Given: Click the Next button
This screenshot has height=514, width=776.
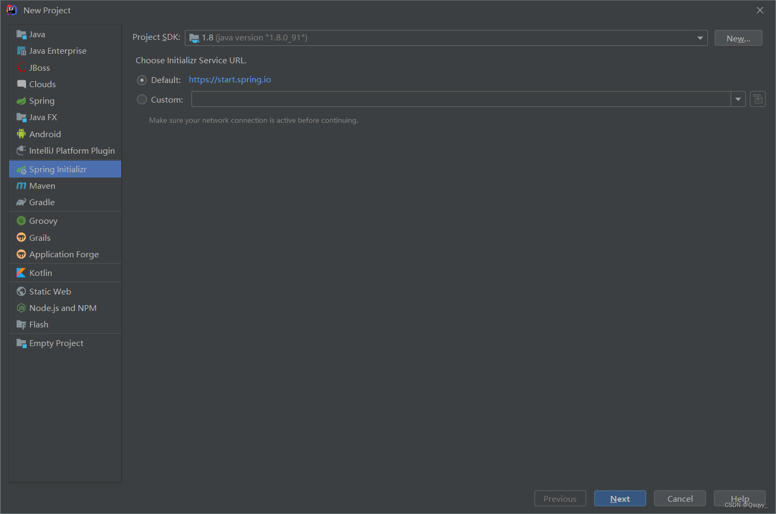Looking at the screenshot, I should [620, 498].
